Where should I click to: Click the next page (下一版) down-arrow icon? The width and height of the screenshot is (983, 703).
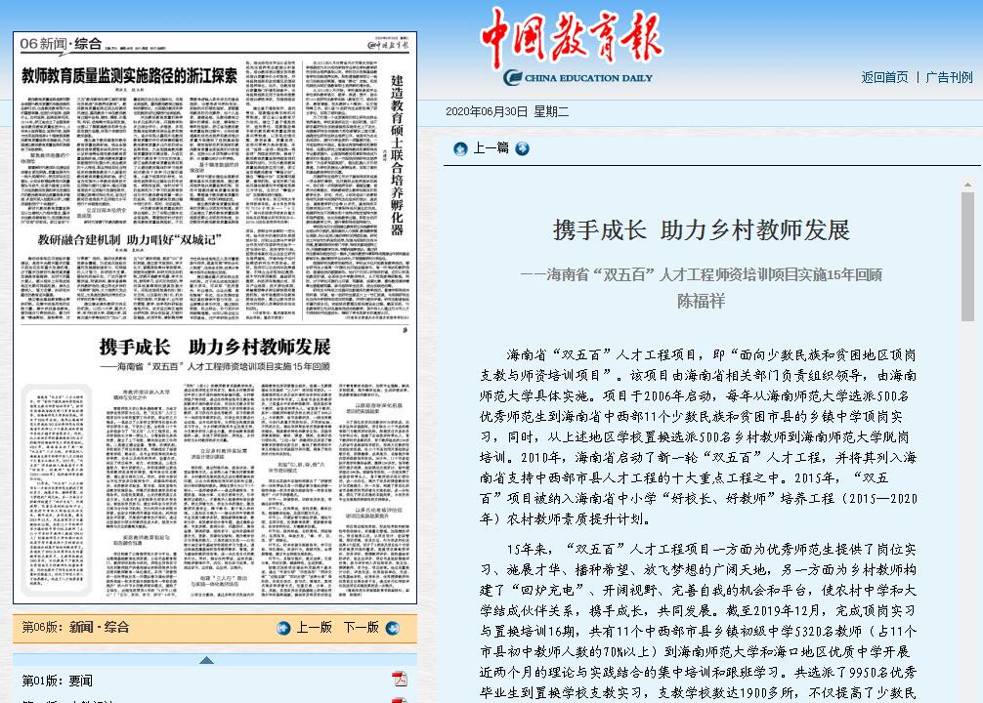(x=393, y=628)
